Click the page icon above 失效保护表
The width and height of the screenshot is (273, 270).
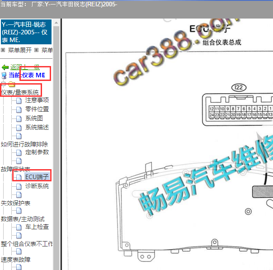coord(19,195)
